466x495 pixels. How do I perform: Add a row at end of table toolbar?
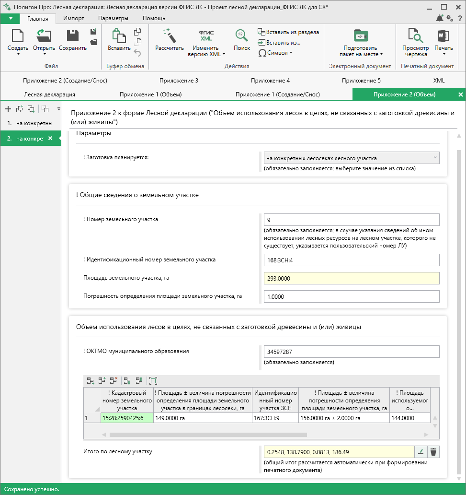pyautogui.click(x=91, y=381)
